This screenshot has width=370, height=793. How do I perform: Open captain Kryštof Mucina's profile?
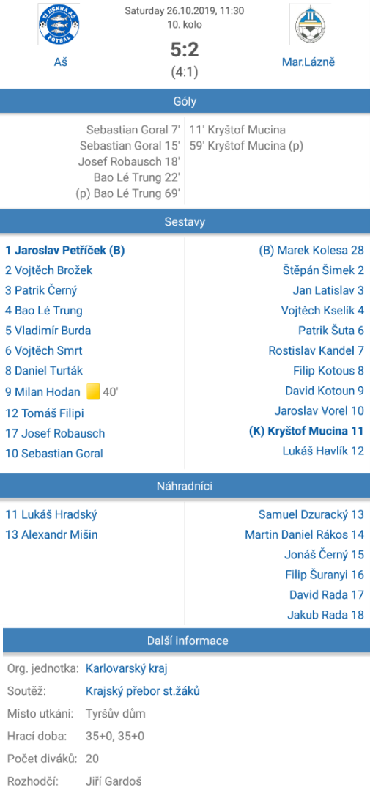point(306,432)
